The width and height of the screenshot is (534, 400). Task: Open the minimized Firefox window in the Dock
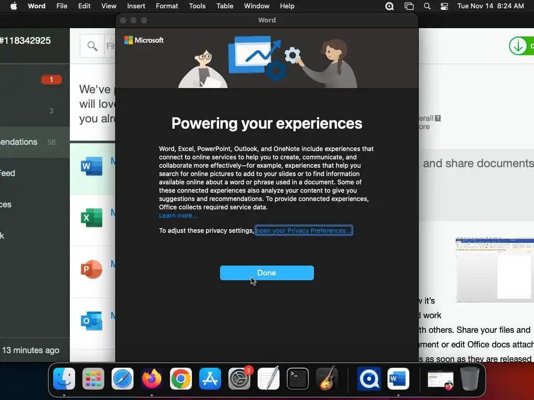(x=440, y=380)
